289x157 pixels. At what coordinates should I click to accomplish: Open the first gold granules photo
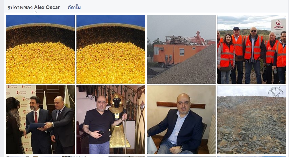tap(40, 49)
